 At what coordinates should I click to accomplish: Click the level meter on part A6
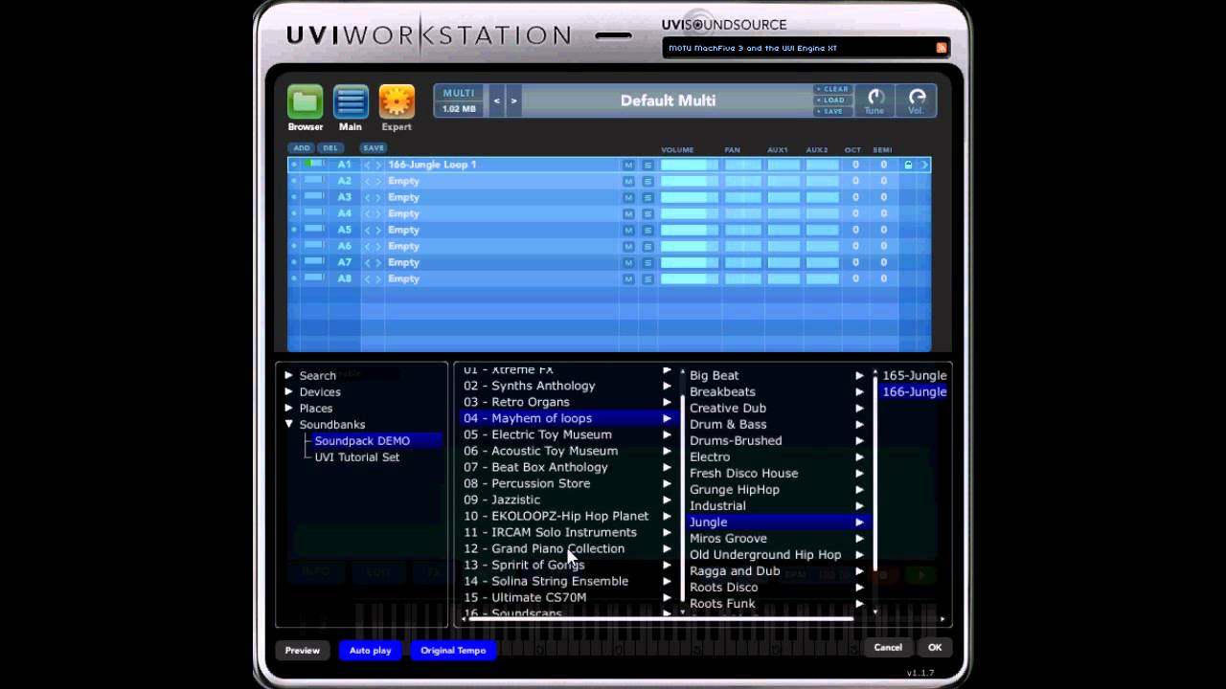tap(313, 246)
